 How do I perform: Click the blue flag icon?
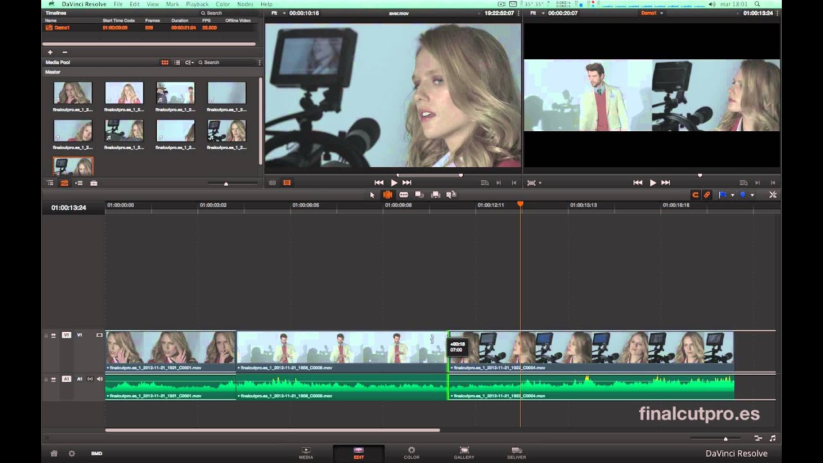pyautogui.click(x=723, y=195)
